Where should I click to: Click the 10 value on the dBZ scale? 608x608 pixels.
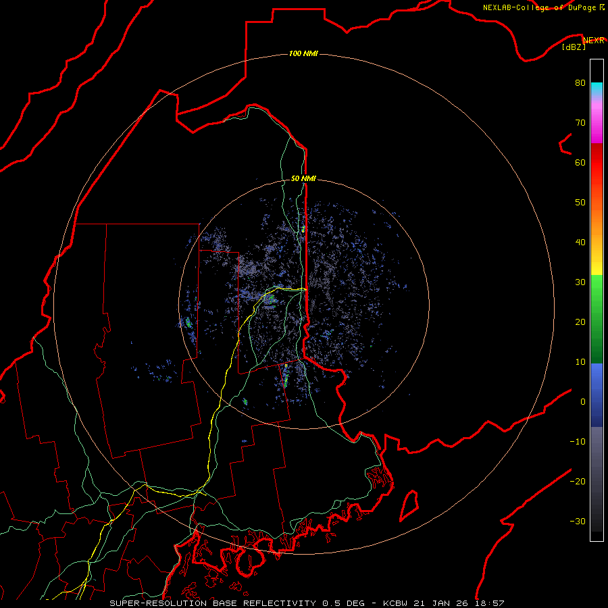(580, 362)
